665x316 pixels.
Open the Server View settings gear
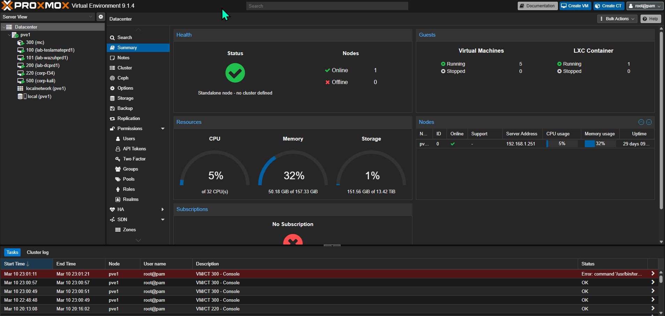(x=100, y=17)
